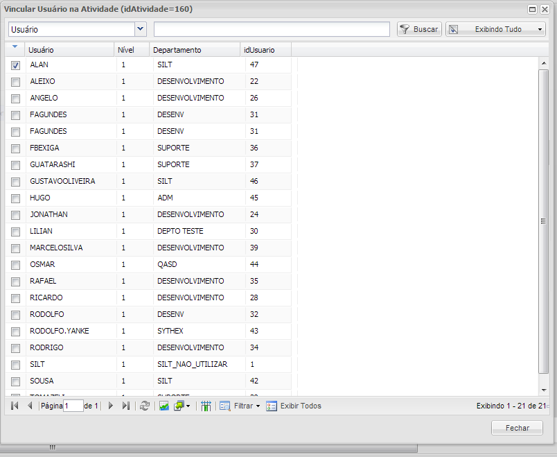Click the scroll up arrow of grid
Image resolution: width=557 pixels, height=457 pixels.
pyautogui.click(x=544, y=63)
